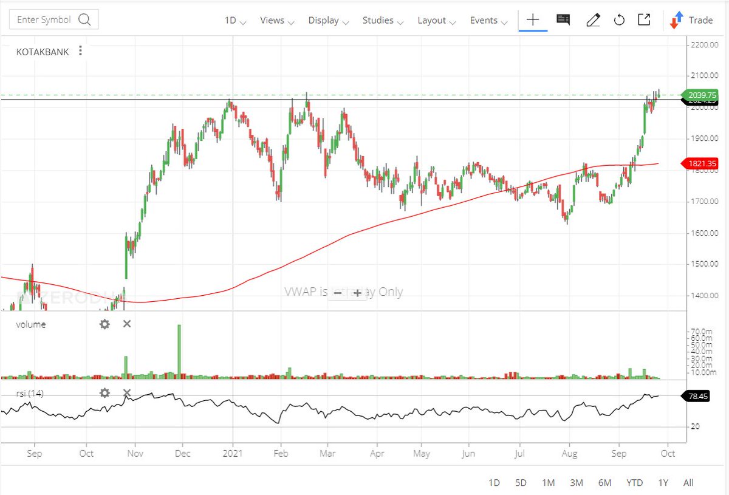
Task: Remove the volume study panel
Action: (127, 324)
